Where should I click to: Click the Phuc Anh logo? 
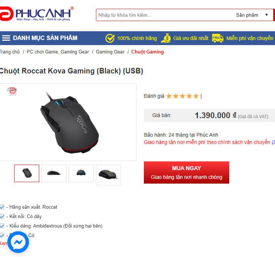(x=36, y=14)
